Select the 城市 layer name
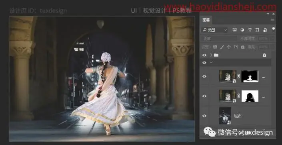The height and width of the screenshot is (145, 282). pyautogui.click(x=238, y=116)
